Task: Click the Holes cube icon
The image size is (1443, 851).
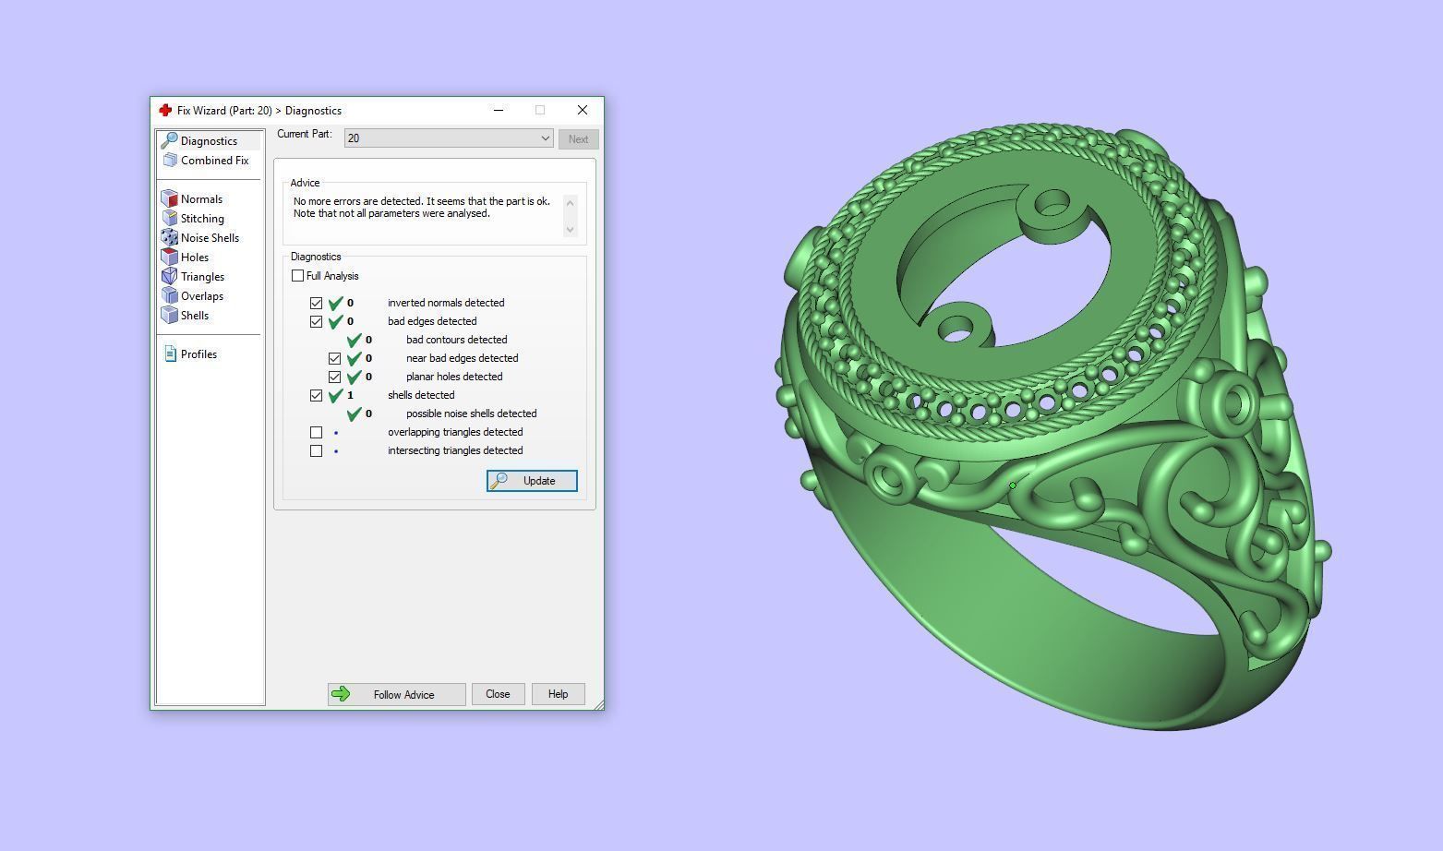Action: (170, 258)
